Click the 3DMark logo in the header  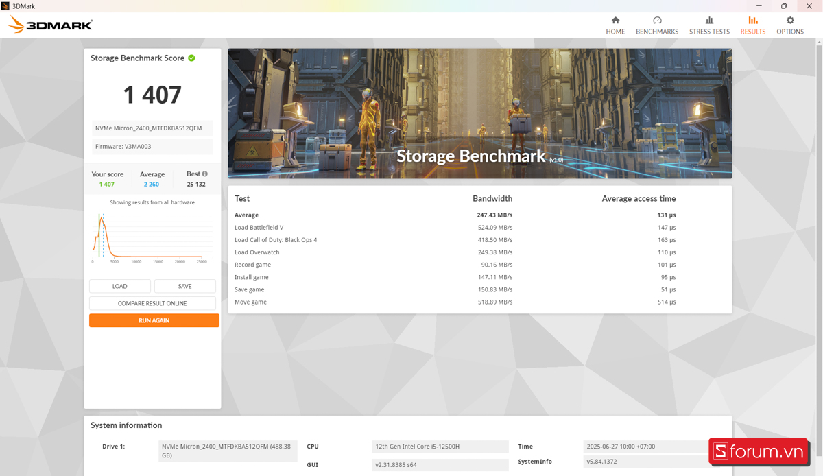(50, 25)
